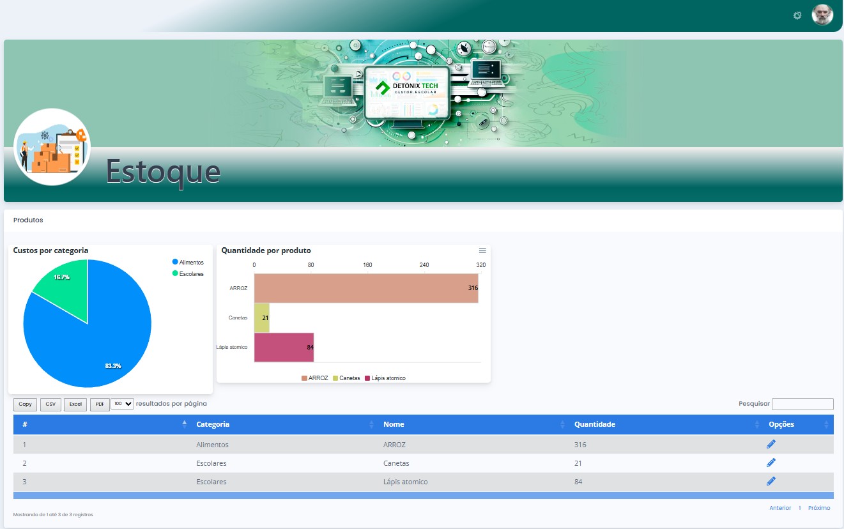Click the Canetas bar in the chart
Viewport: 844px width, 529px height.
point(262,318)
